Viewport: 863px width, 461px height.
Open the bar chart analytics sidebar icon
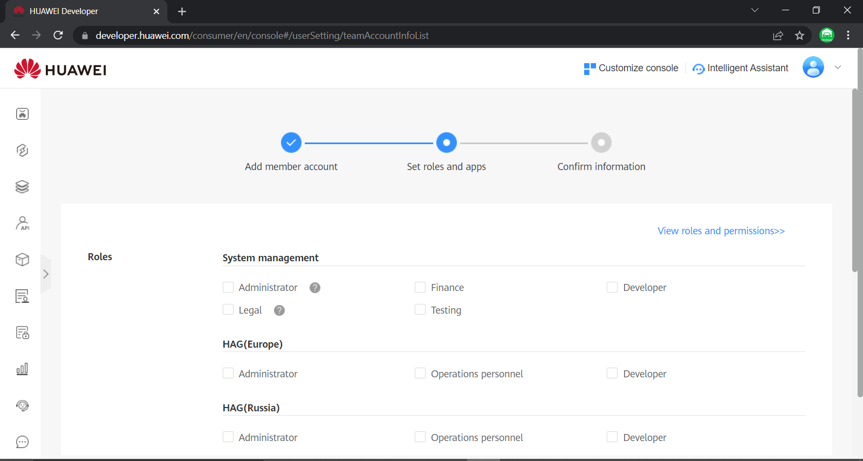tap(22, 369)
